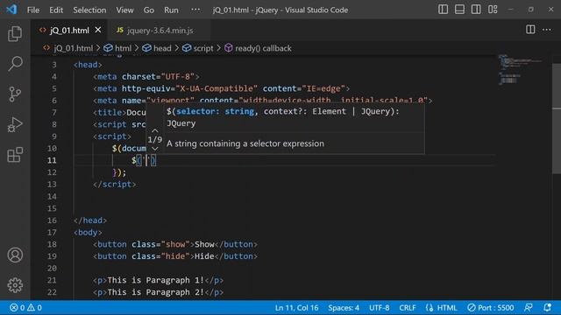Click the Show button code line
561x315 pixels.
point(175,244)
